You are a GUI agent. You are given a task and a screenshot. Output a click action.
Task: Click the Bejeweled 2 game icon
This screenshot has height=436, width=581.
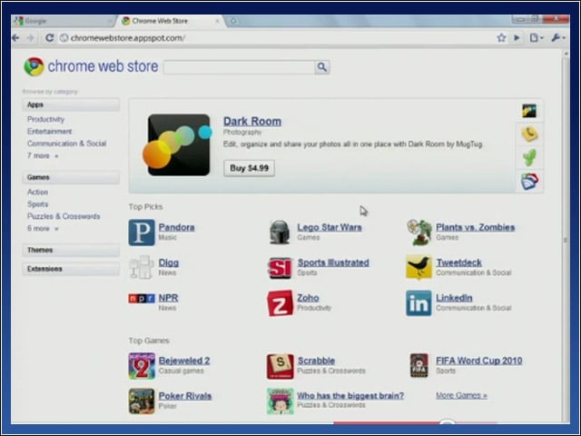pos(142,366)
